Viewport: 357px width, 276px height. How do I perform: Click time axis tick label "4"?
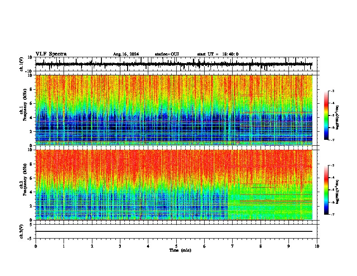coord(148,246)
